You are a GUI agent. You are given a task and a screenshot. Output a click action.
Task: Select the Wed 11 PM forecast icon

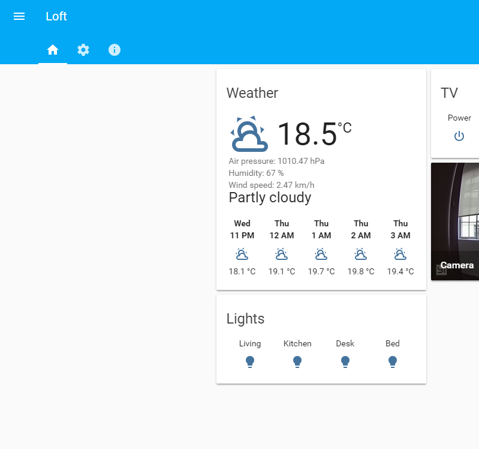[242, 254]
